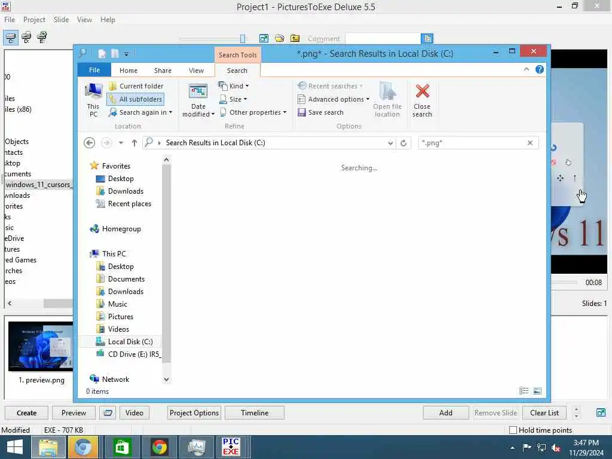Open Advanced options dropdown

tap(333, 99)
